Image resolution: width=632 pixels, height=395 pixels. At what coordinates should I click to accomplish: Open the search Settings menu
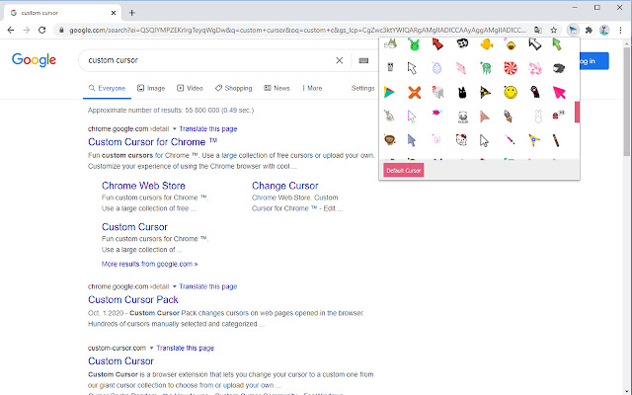coord(362,88)
